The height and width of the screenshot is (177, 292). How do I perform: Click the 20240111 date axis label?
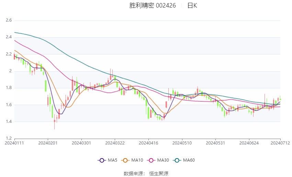tap(14, 143)
